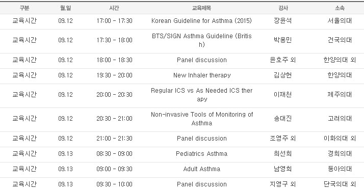Click the 18:00 - 18:30 Panel discussion
The width and height of the screenshot is (364, 191).
[x=201, y=60]
